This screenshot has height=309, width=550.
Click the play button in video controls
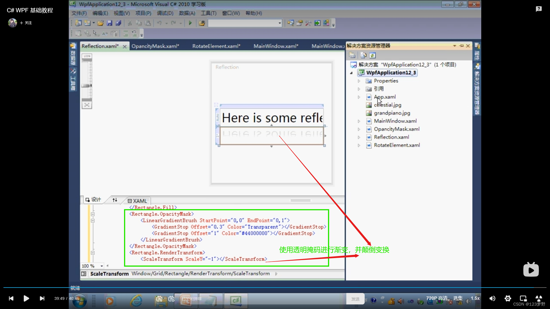click(26, 298)
